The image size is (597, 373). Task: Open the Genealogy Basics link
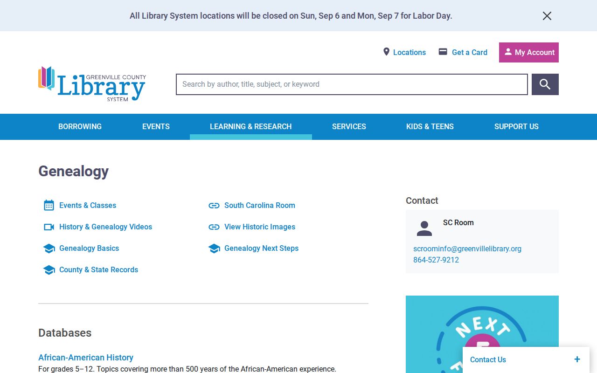click(89, 248)
